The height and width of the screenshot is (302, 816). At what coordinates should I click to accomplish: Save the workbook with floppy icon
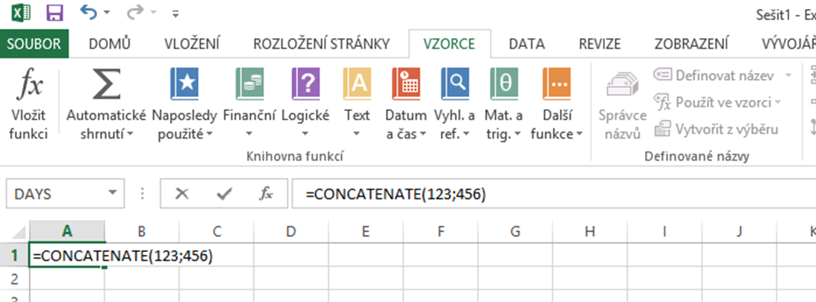coord(54,13)
